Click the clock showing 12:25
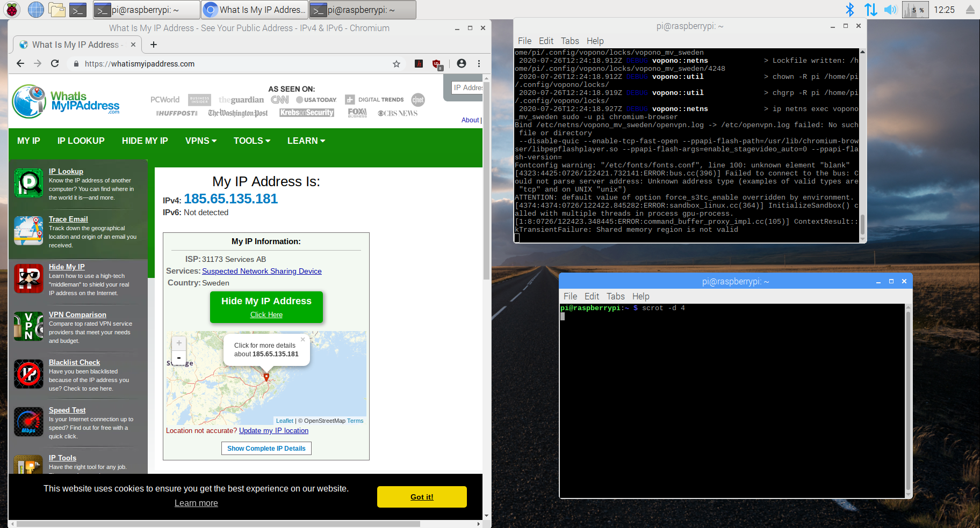Image resolution: width=980 pixels, height=528 pixels. click(944, 10)
